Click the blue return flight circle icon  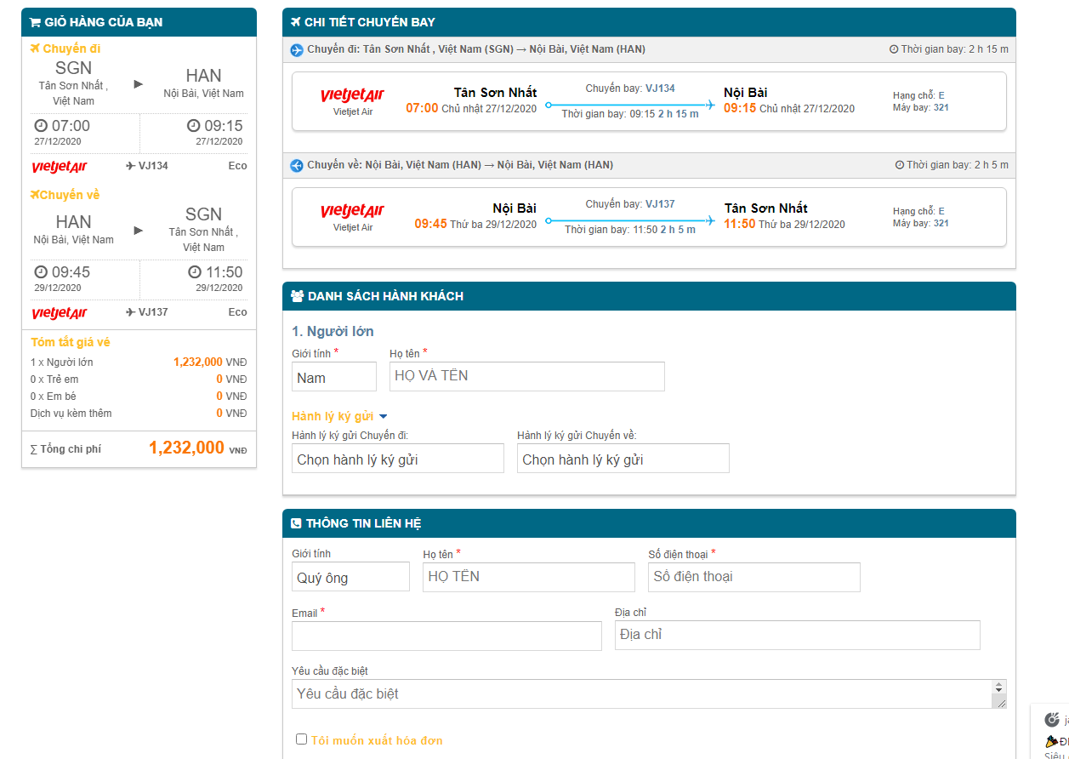point(297,166)
